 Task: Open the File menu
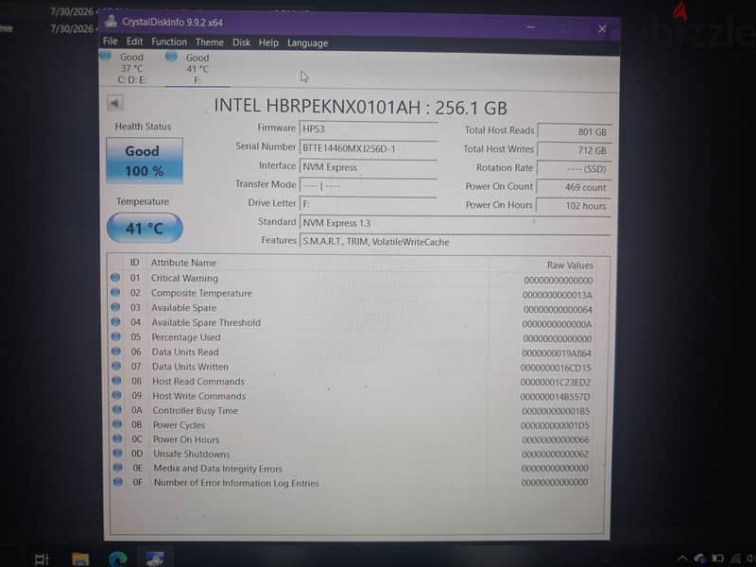110,42
